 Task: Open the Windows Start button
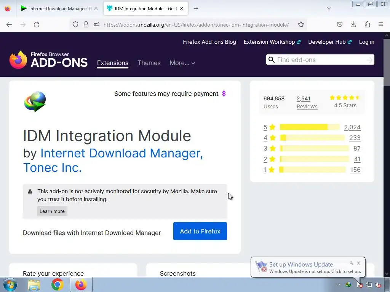10,284
